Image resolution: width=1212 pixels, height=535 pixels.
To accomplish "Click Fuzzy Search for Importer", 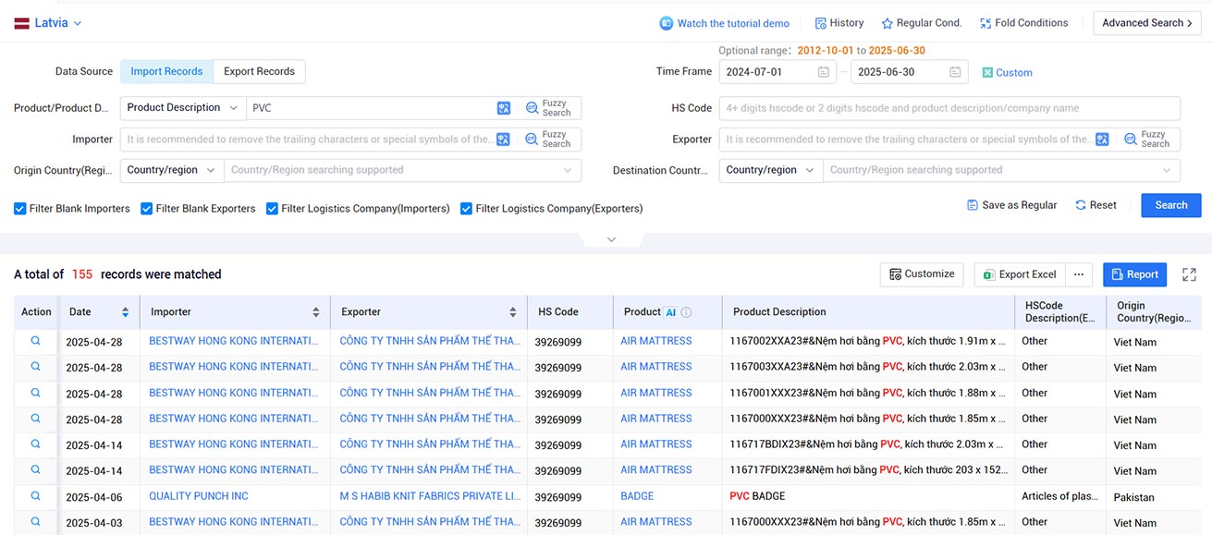I will (548, 140).
